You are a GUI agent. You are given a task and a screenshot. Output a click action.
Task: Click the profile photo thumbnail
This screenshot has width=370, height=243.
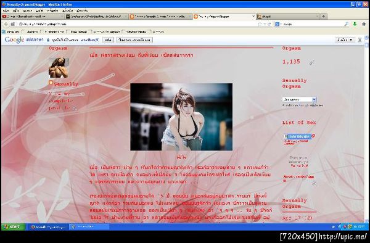(59, 68)
